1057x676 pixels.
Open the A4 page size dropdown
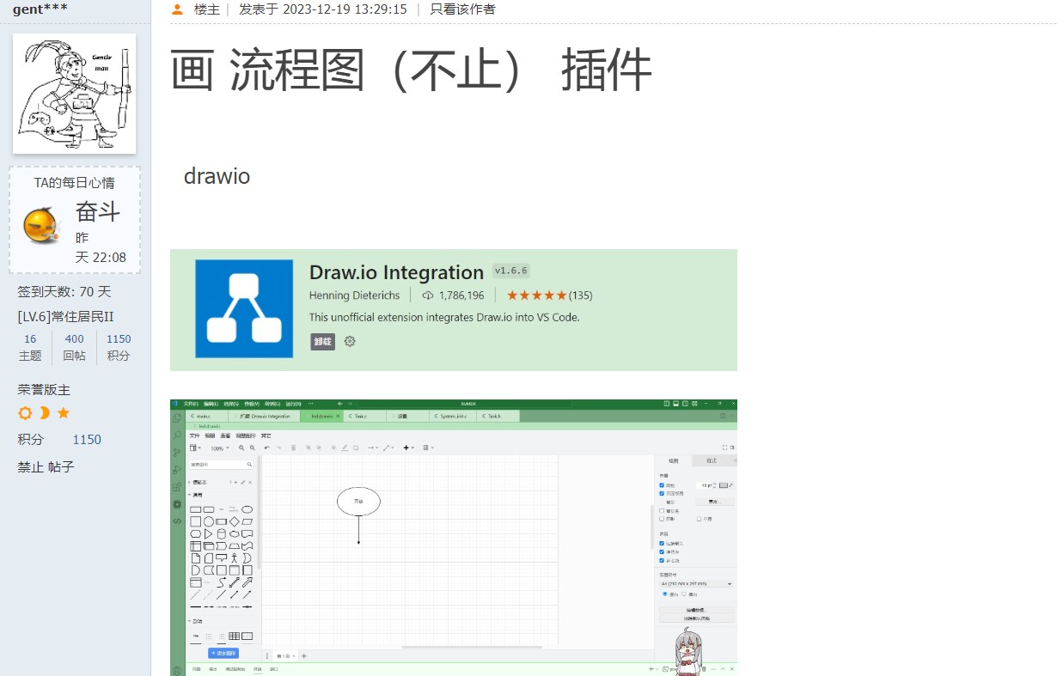tap(696, 583)
